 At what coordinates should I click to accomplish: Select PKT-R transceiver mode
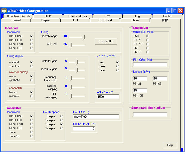(x=147, y=52)
